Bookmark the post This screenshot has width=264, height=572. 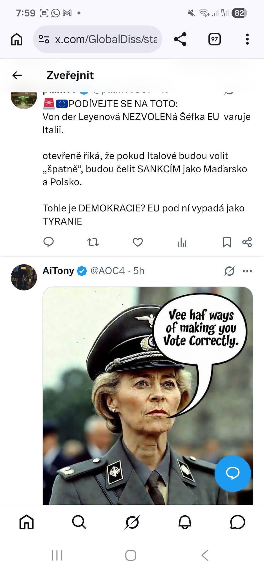pyautogui.click(x=227, y=242)
